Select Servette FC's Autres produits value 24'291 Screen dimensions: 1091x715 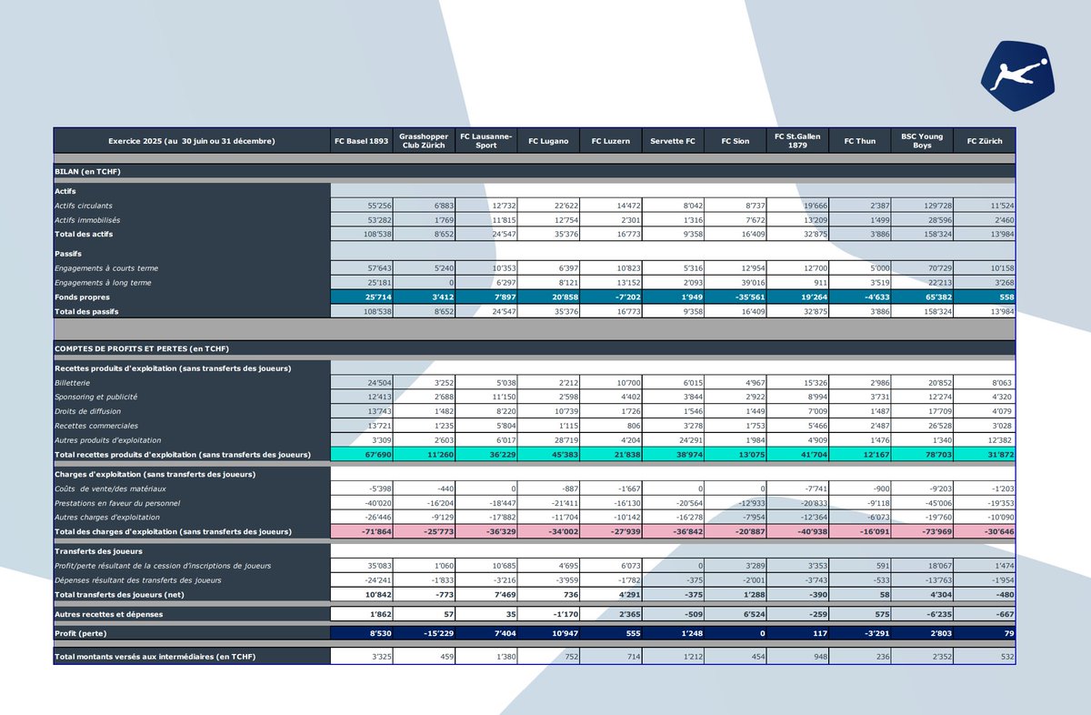(673, 440)
